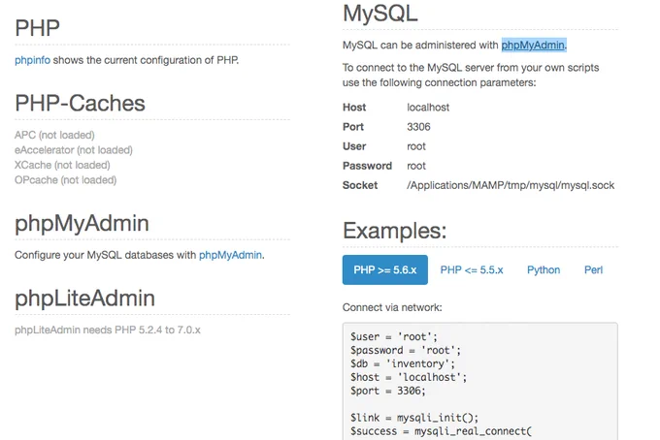
Task: Click the MySQL section heading
Action: pyautogui.click(x=380, y=13)
